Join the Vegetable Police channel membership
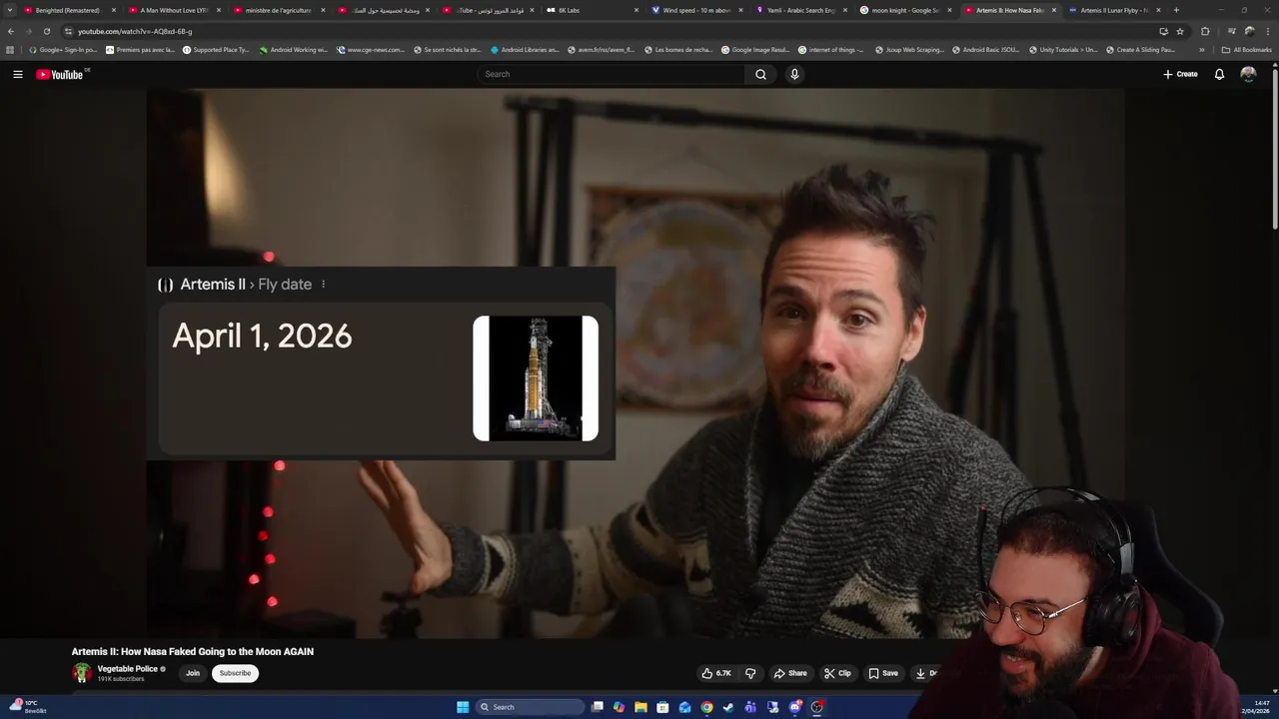 (x=193, y=673)
